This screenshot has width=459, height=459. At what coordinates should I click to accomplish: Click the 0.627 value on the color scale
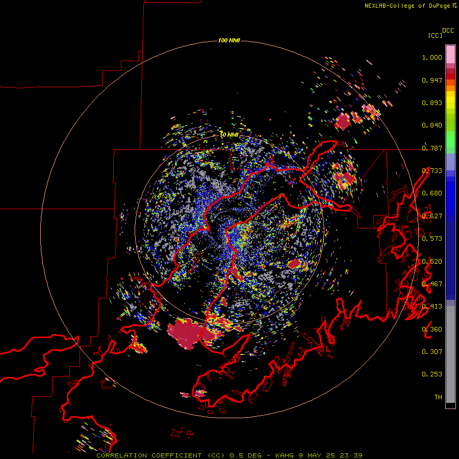coord(432,216)
